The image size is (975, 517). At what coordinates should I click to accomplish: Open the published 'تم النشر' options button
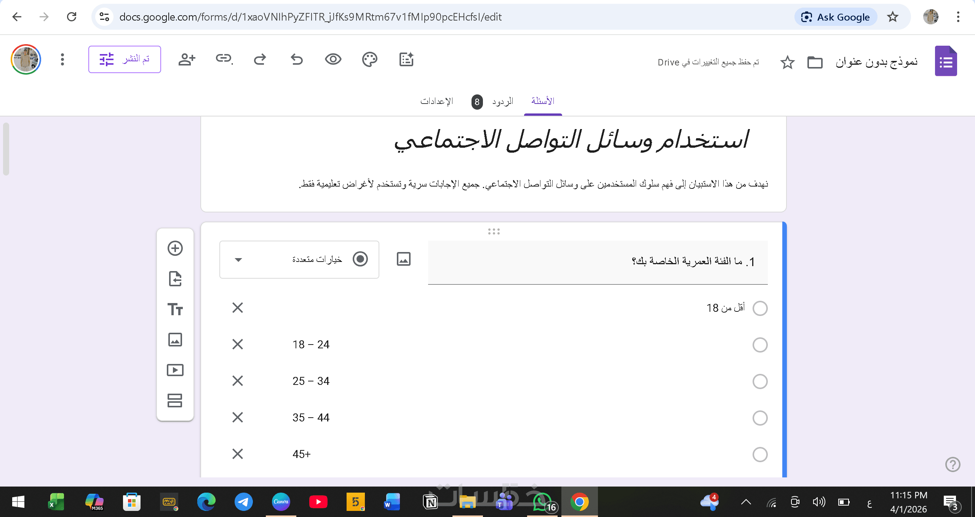125,59
